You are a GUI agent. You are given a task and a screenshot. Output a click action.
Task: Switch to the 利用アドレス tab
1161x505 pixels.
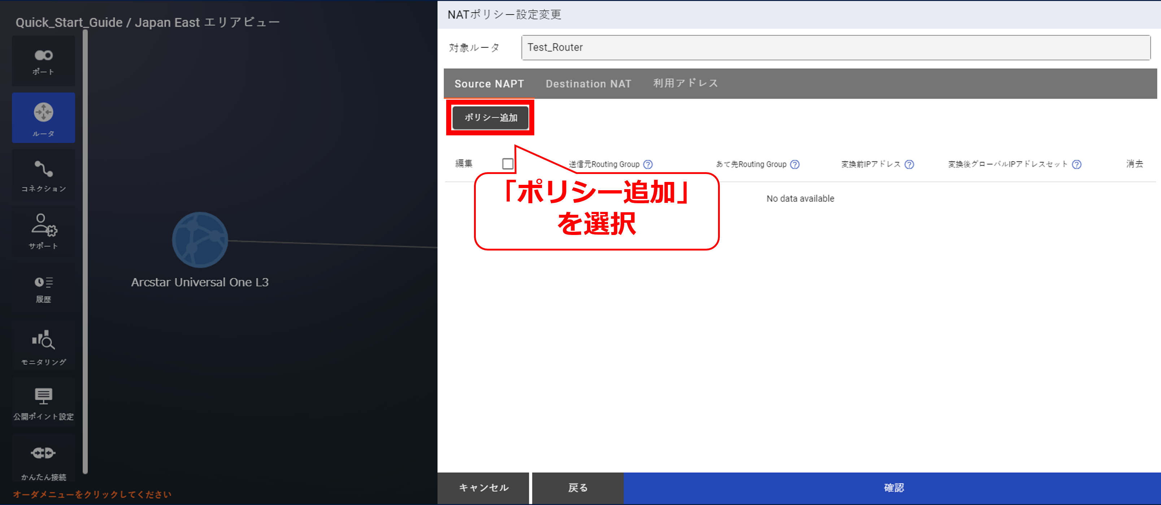tap(685, 84)
